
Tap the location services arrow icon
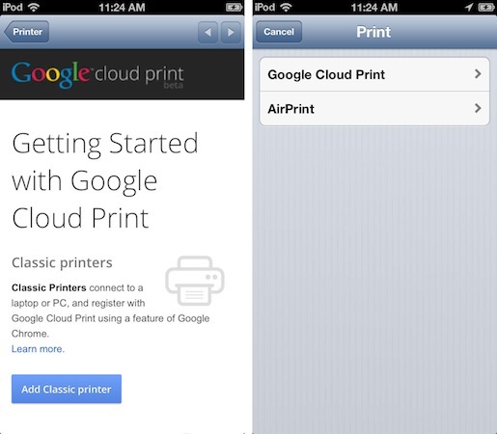469,7
